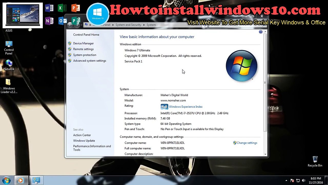The image size is (328, 185).
Task: Open System protection
Action: tap(85, 55)
